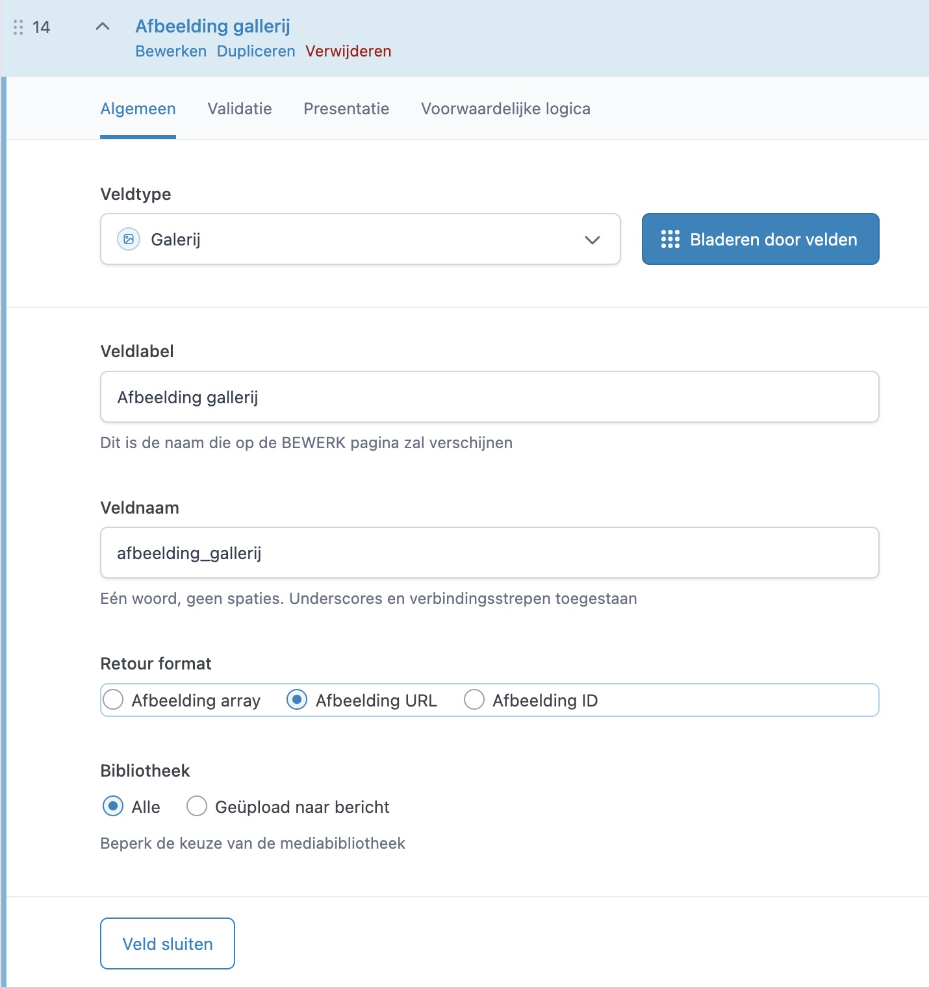Open the Presentatie tab
929x987 pixels.
tap(346, 108)
